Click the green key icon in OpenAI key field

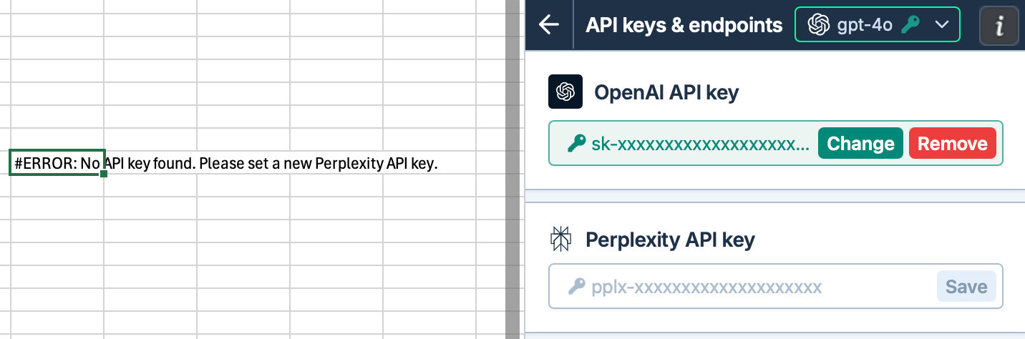(577, 144)
